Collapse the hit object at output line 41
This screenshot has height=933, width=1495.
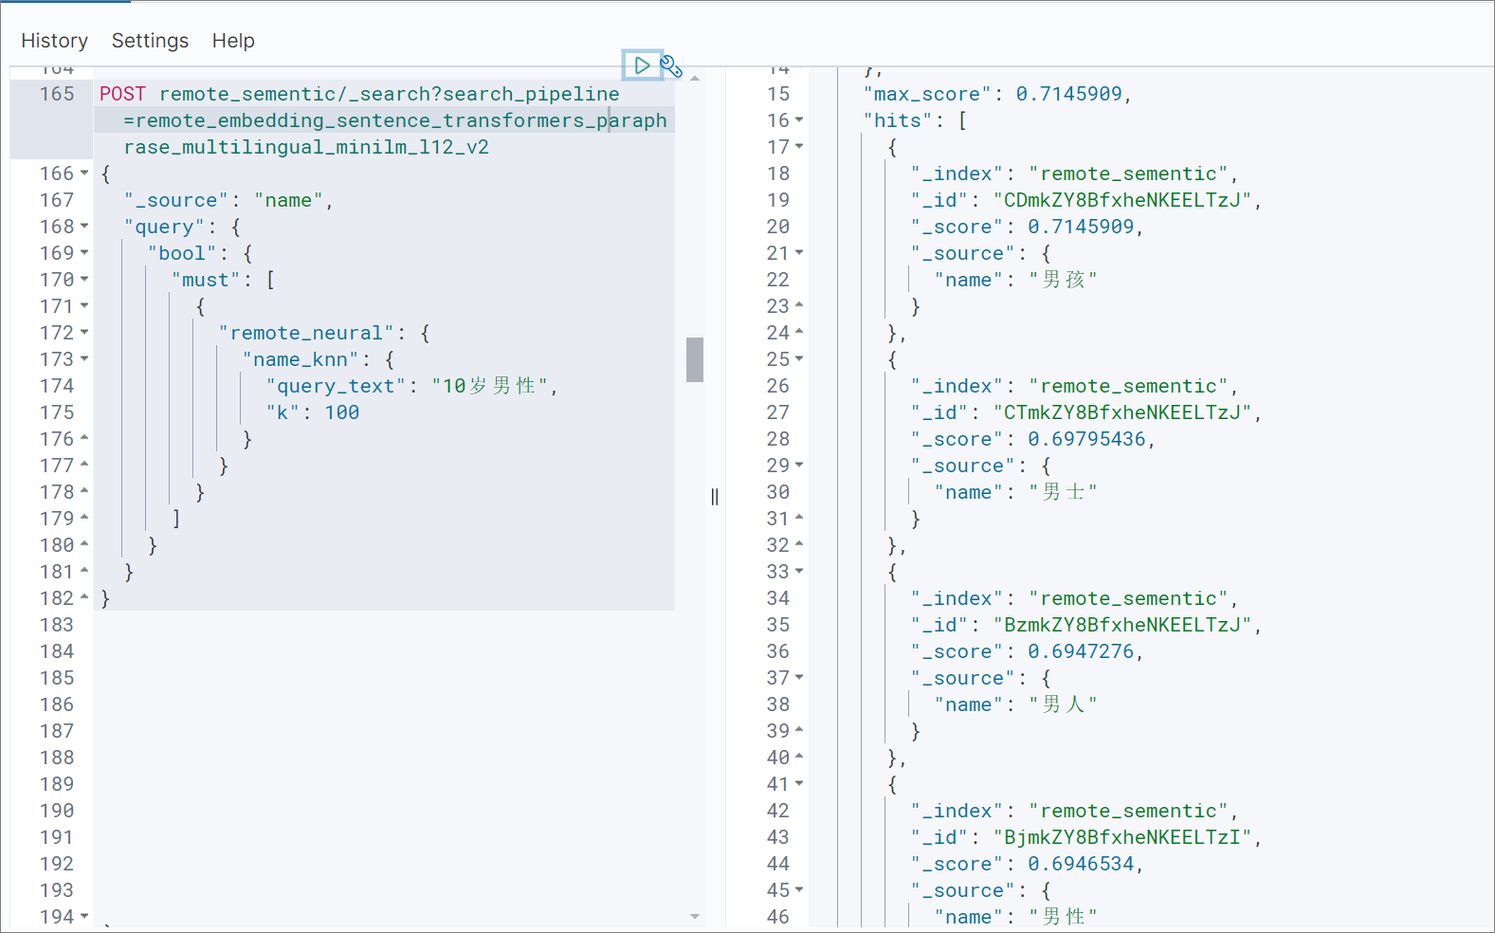tap(799, 784)
